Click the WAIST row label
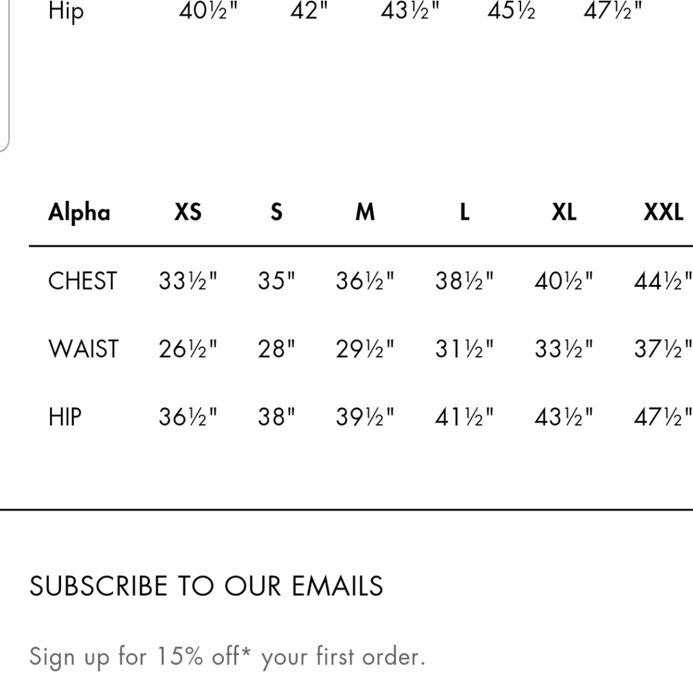Viewport: 693px width, 693px height. pyautogui.click(x=84, y=349)
